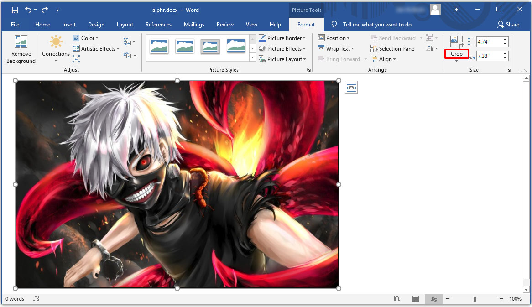Switch to Web Layout view
Image resolution: width=532 pixels, height=307 pixels.
coord(433,298)
